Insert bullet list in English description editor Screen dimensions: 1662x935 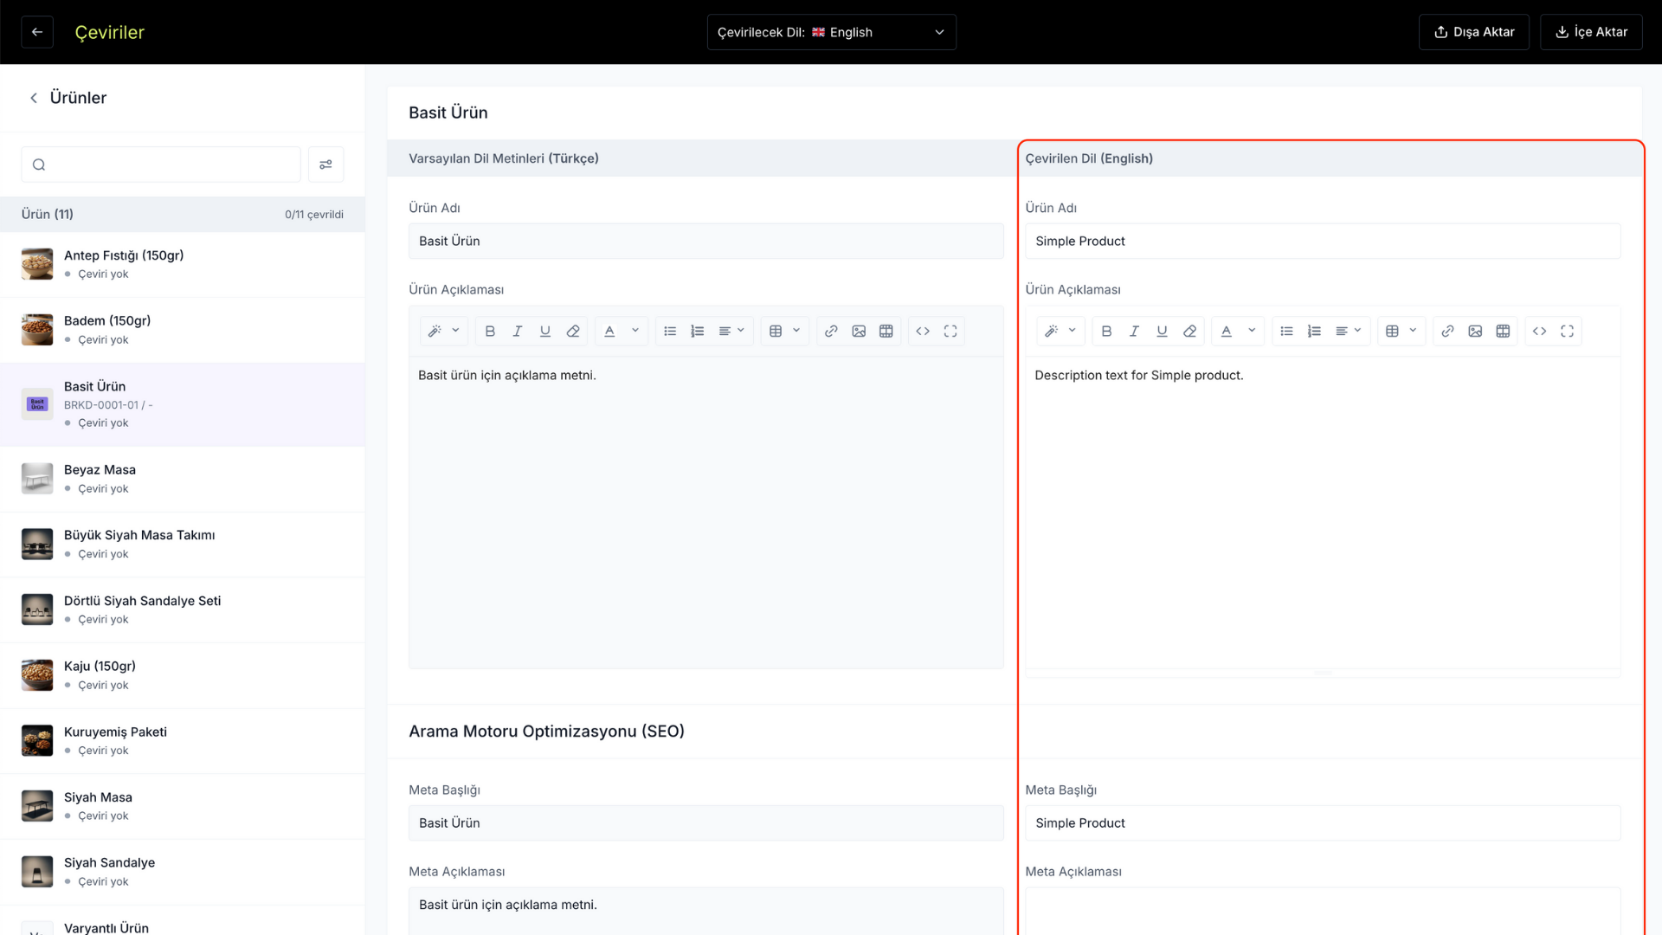(1286, 331)
